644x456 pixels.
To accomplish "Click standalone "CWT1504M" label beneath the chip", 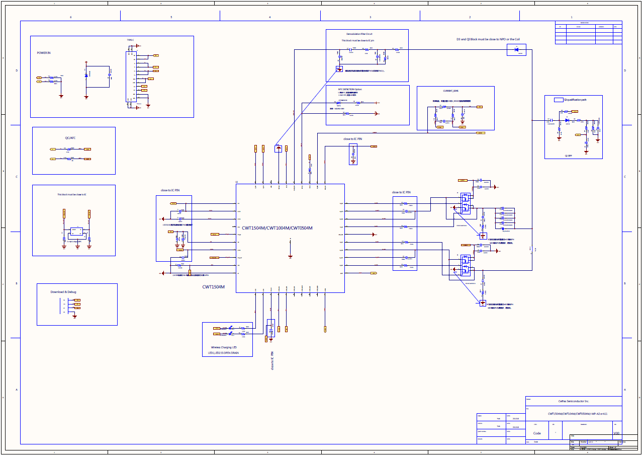I will point(214,287).
